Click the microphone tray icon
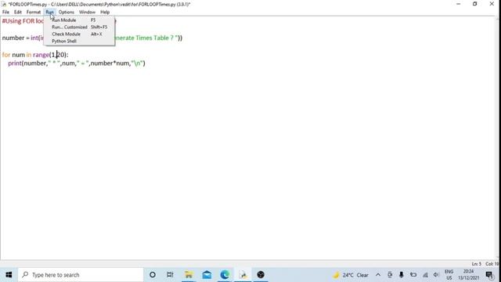Viewport: 501px width, 282px height. [402, 275]
